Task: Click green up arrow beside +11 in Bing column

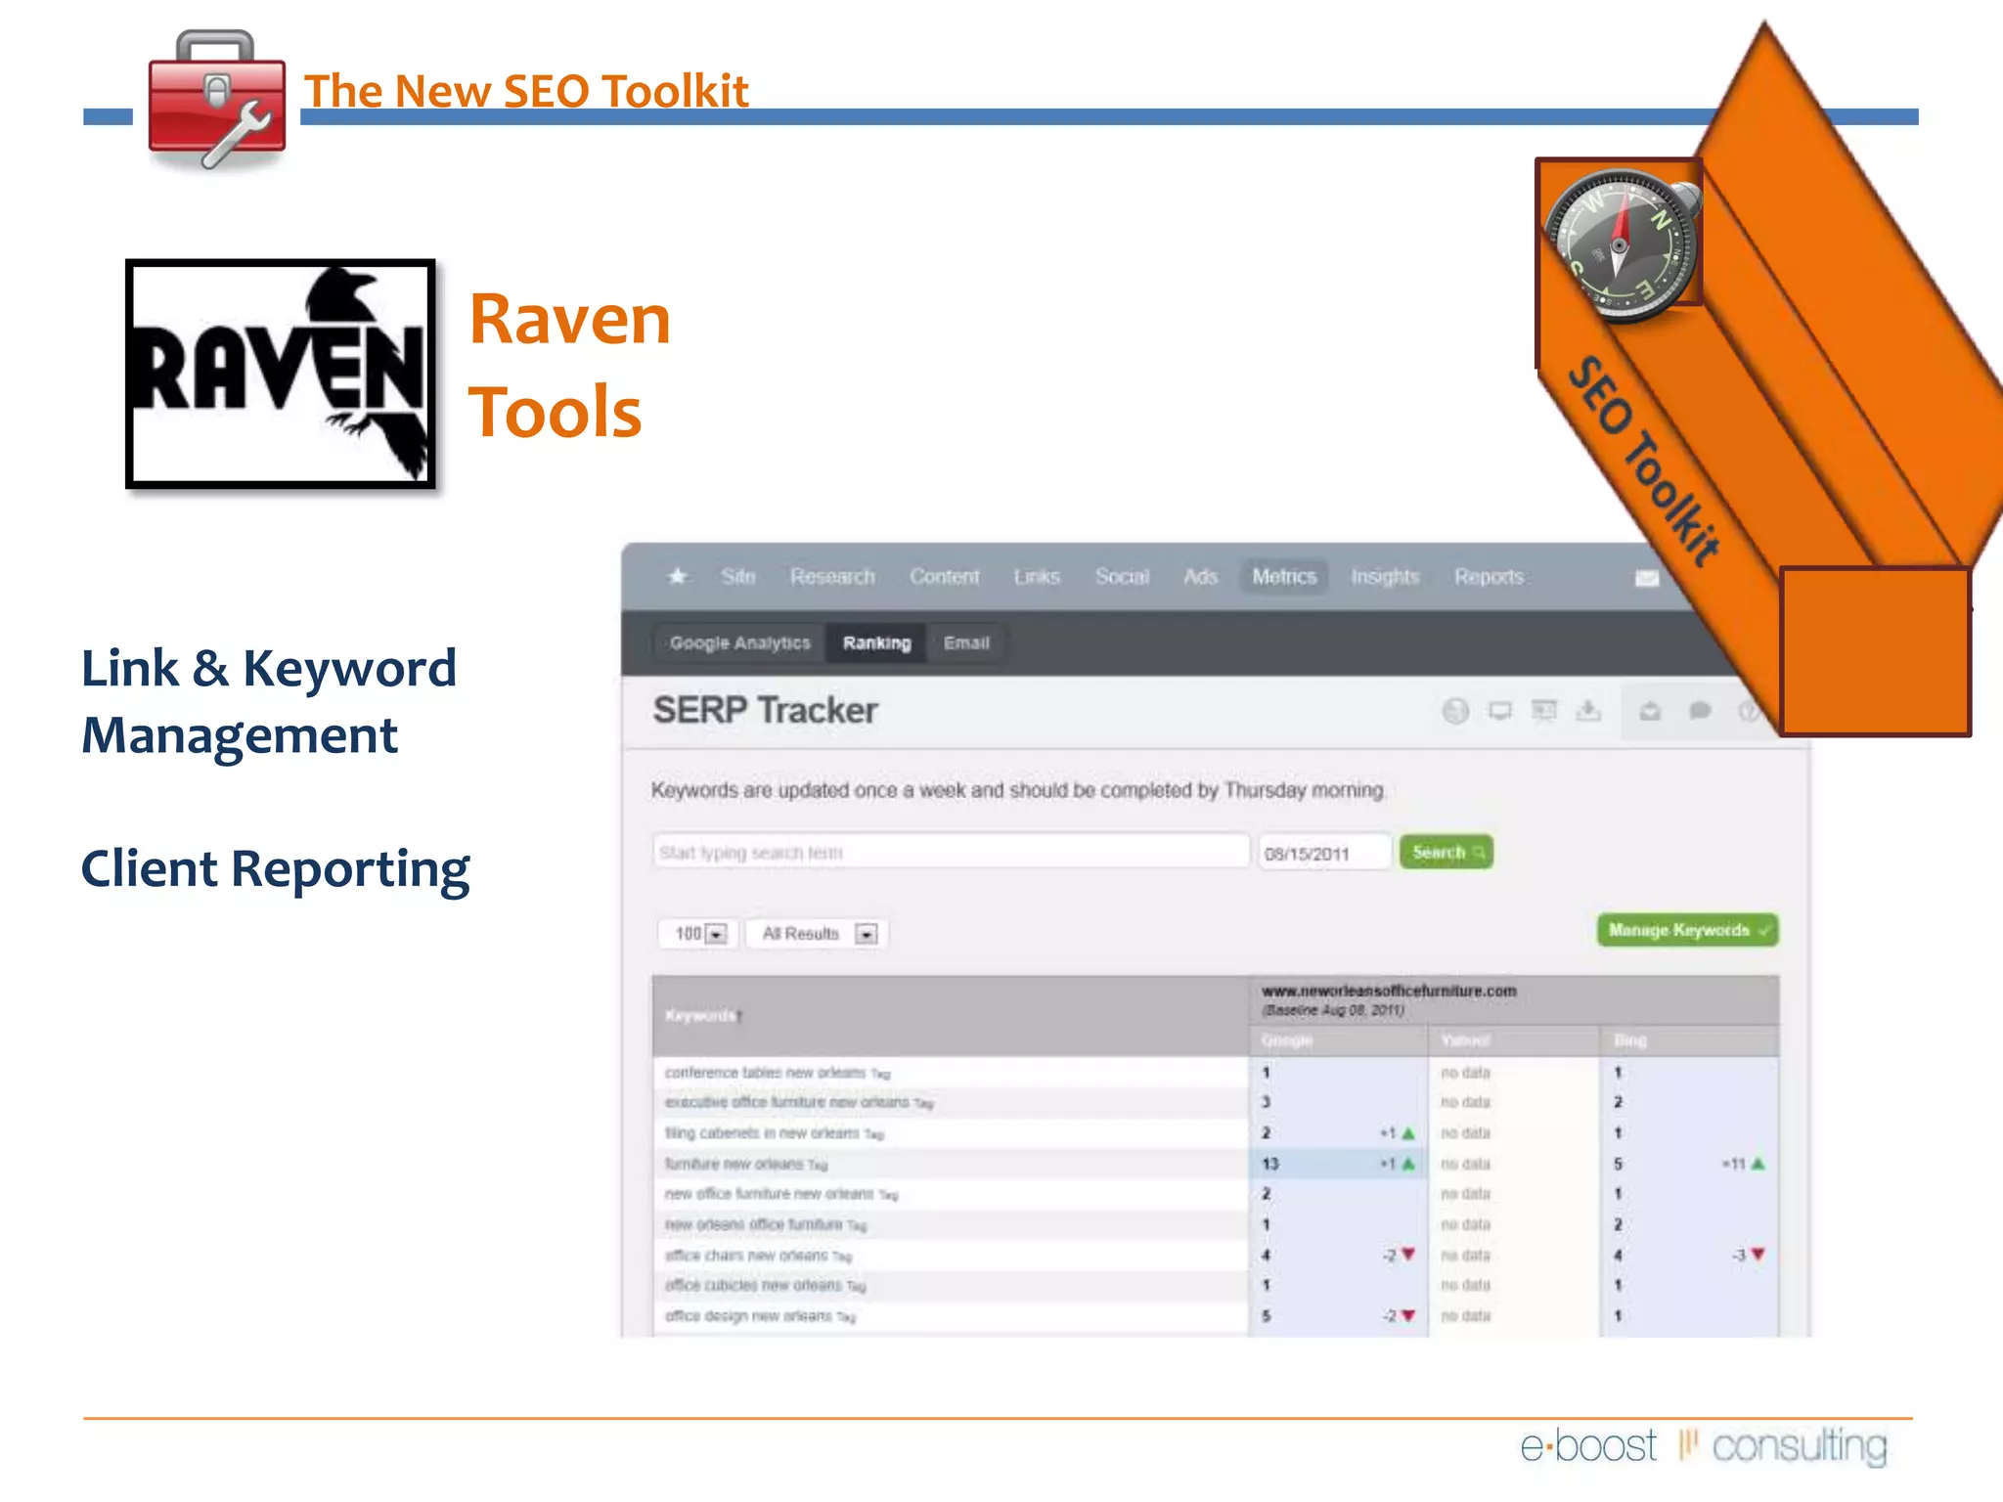Action: (1758, 1164)
